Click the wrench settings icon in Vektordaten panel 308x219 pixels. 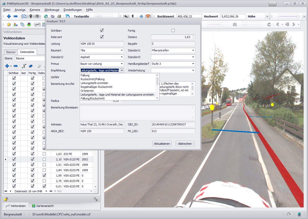tap(95, 199)
